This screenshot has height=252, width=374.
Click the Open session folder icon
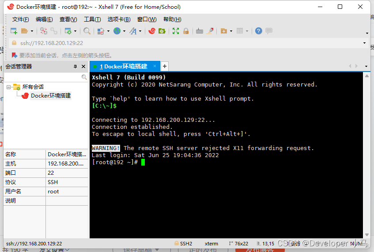pos(25,31)
